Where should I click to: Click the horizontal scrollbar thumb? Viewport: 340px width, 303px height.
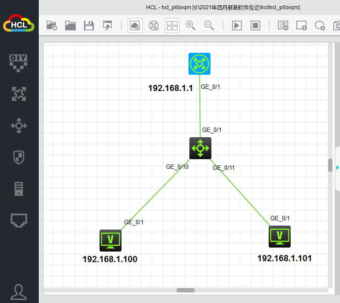(185, 290)
